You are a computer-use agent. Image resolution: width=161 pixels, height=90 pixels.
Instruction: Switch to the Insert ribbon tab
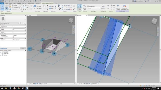11,3
